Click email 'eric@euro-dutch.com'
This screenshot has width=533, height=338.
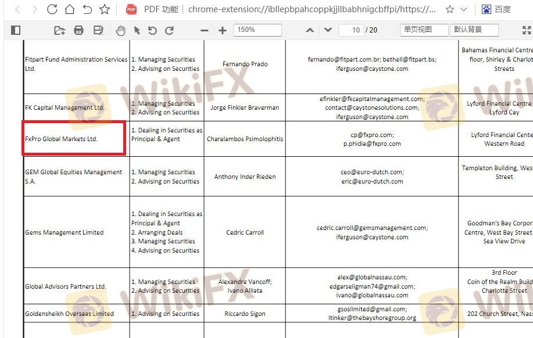pos(372,181)
